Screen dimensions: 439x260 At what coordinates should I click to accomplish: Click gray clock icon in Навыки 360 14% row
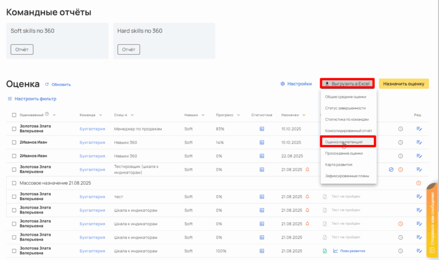coord(400,142)
